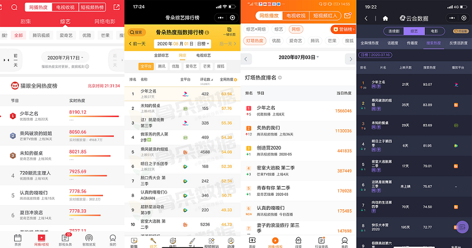472x248 pixels.
Task: Switch to the 话题度 tab in 云合数据
Action: [392, 43]
